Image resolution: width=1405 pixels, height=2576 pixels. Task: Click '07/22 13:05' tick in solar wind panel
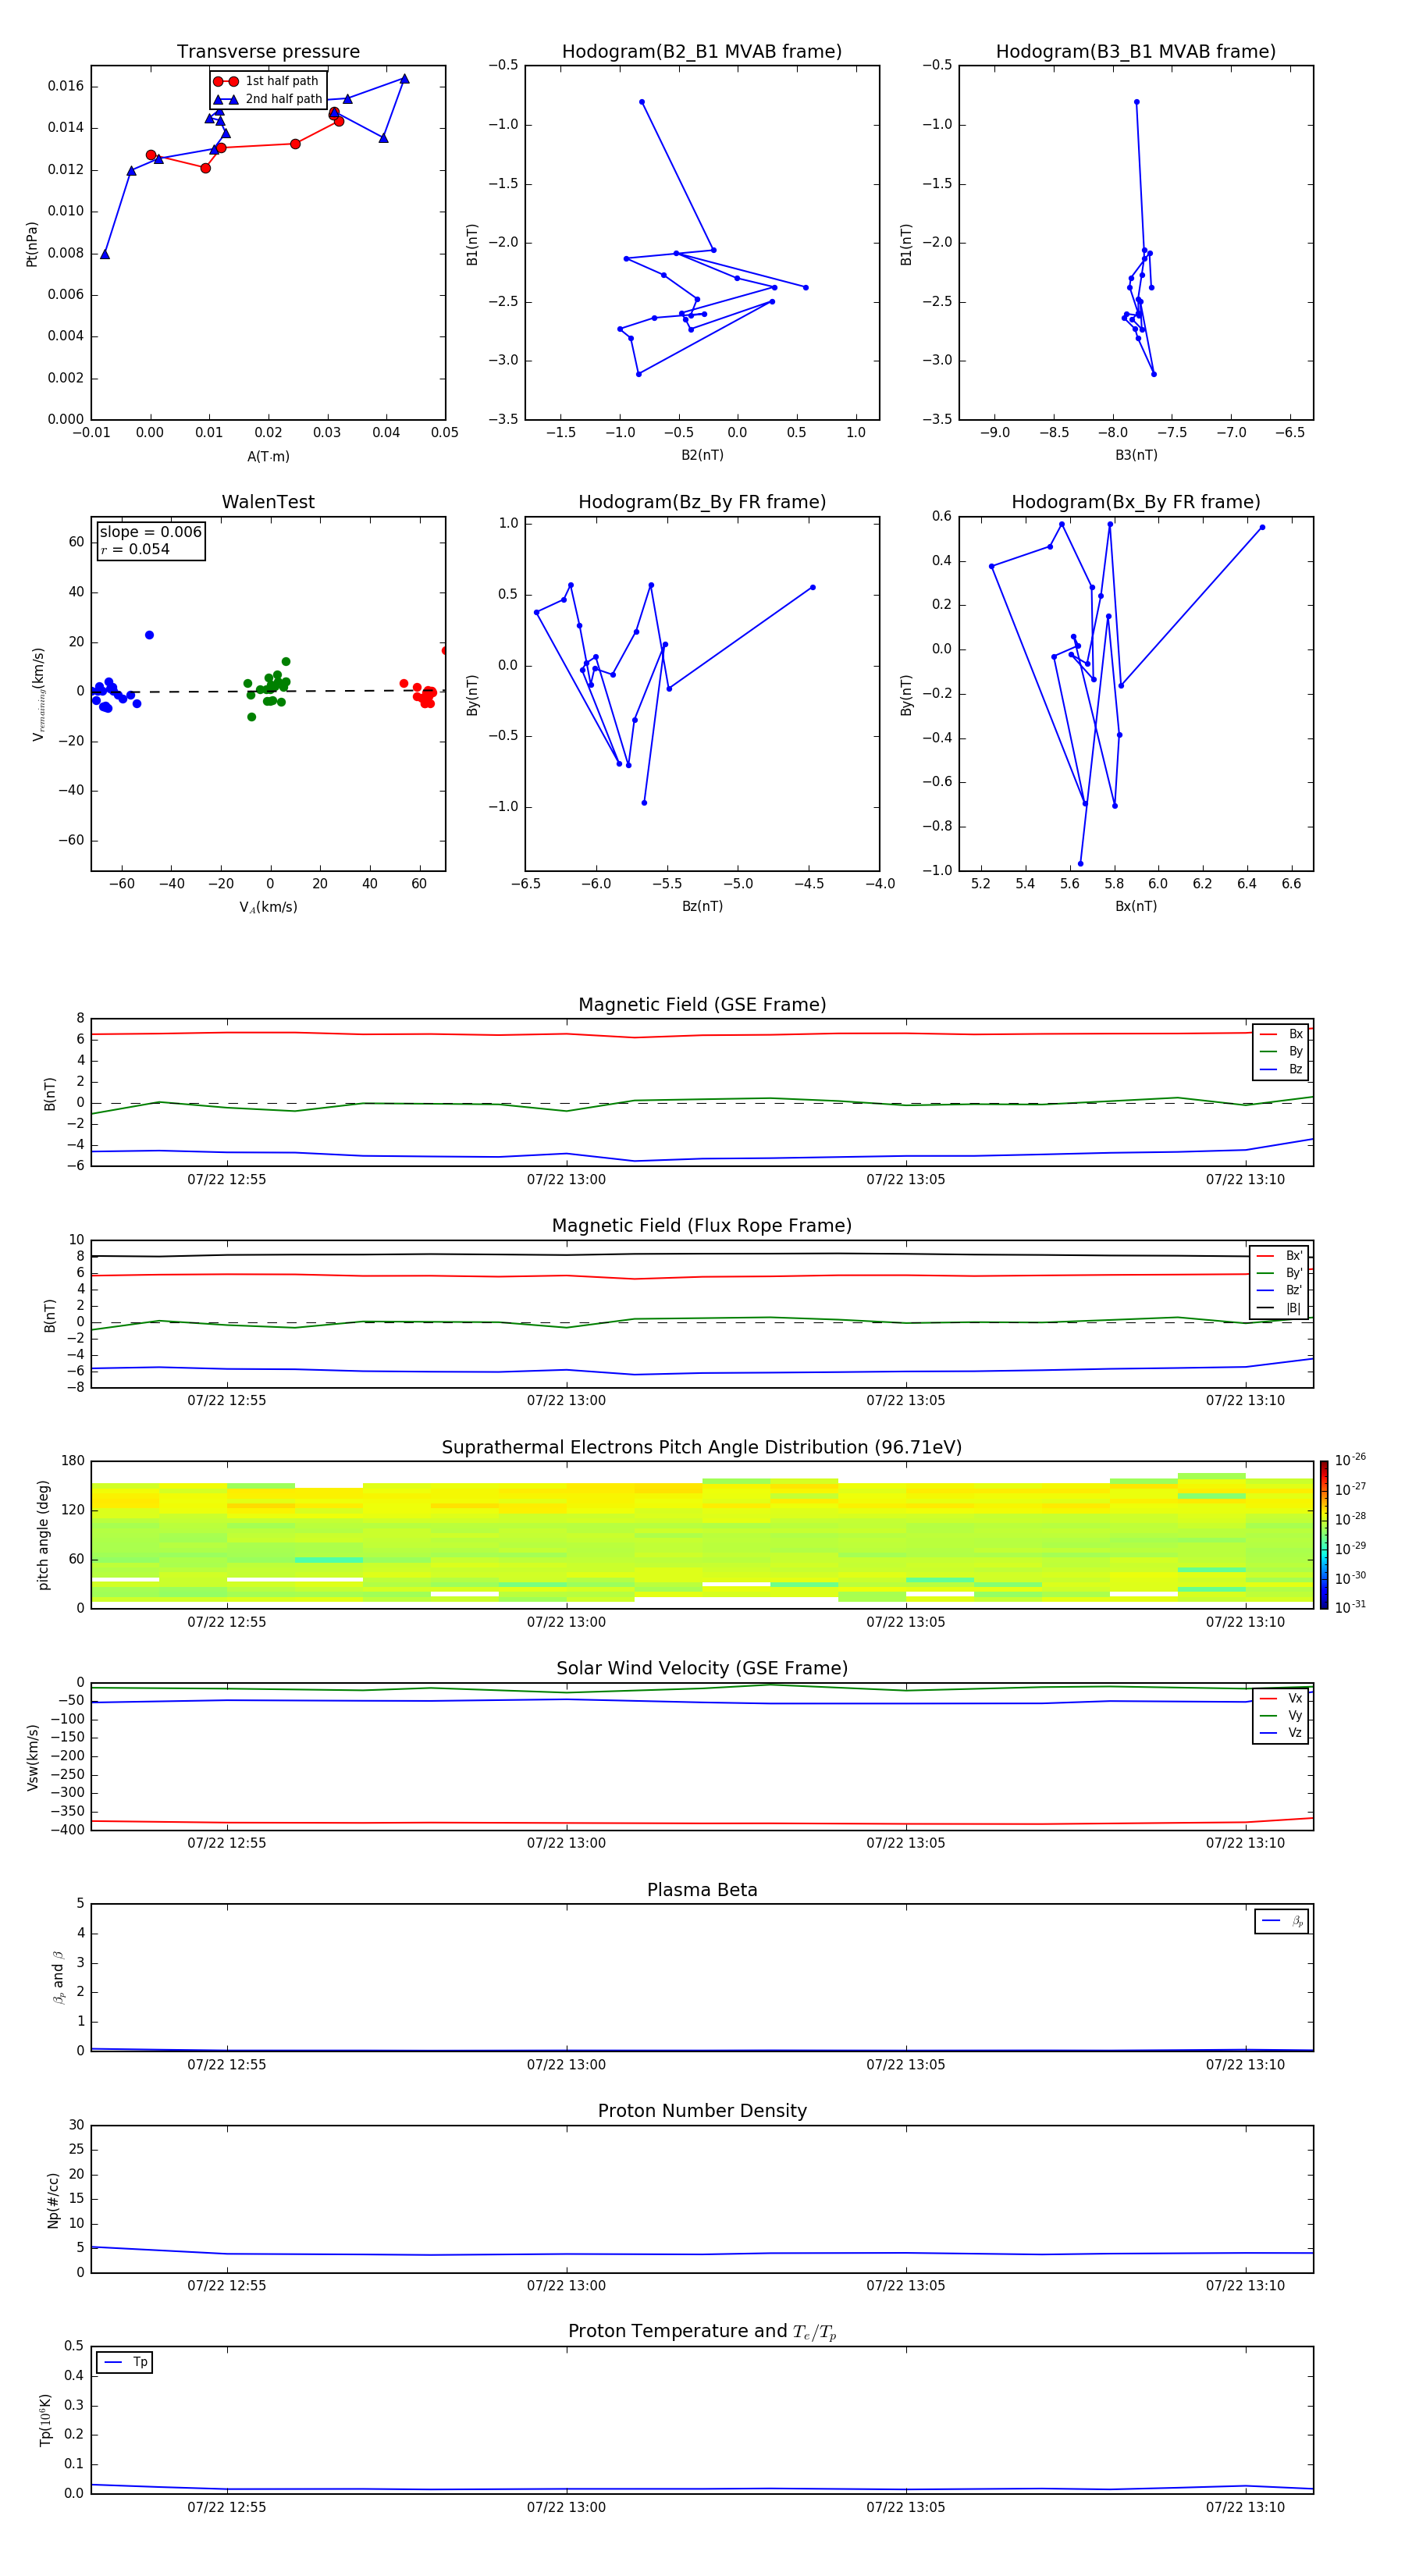pyautogui.click(x=905, y=1843)
